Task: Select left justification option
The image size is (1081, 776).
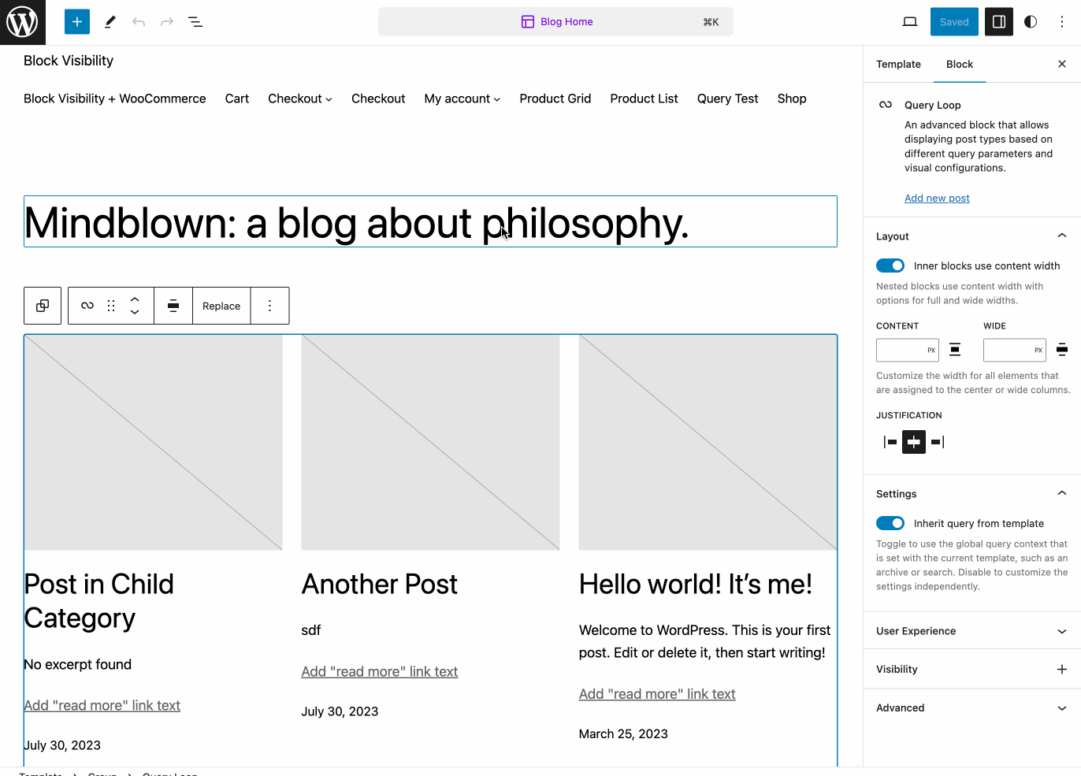Action: pos(890,442)
